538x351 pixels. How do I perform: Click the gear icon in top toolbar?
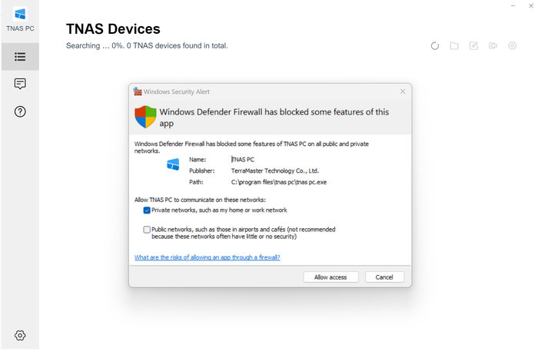tap(512, 46)
